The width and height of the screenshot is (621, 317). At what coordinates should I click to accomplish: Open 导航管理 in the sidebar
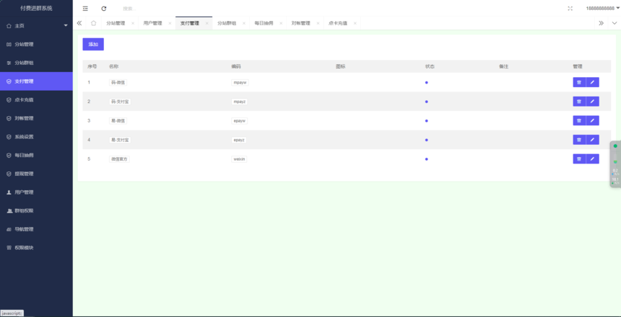tap(36, 229)
